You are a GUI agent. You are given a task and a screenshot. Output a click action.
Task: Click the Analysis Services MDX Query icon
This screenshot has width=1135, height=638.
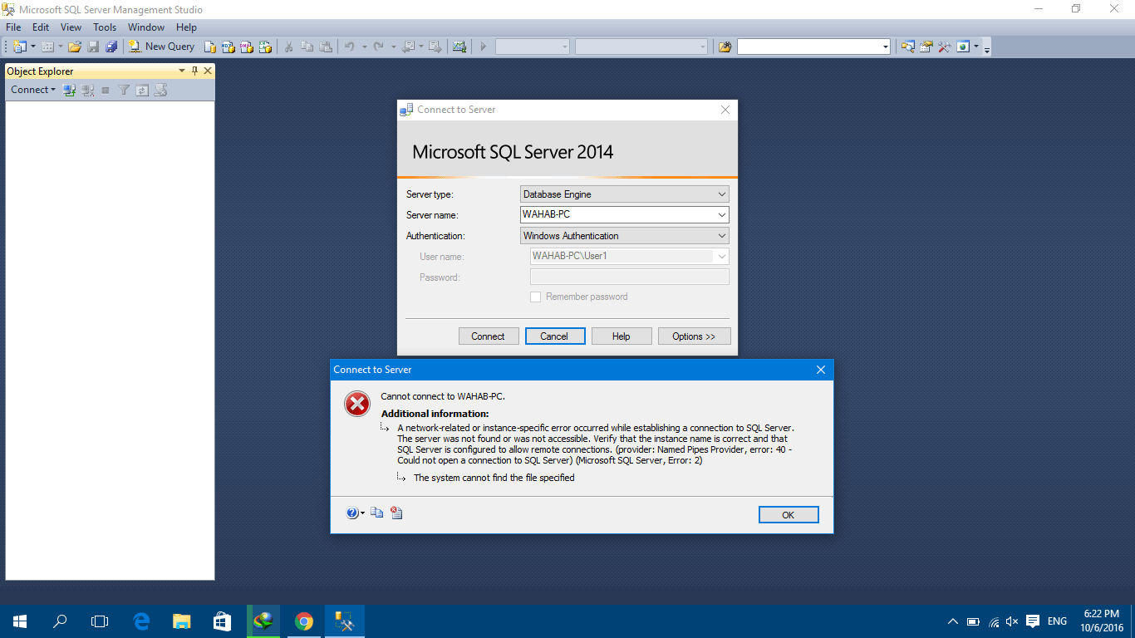(x=228, y=47)
